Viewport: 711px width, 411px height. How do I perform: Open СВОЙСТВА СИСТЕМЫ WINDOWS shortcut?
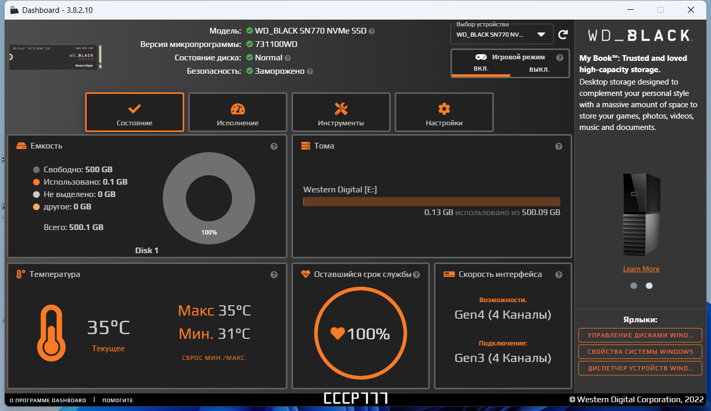click(640, 352)
